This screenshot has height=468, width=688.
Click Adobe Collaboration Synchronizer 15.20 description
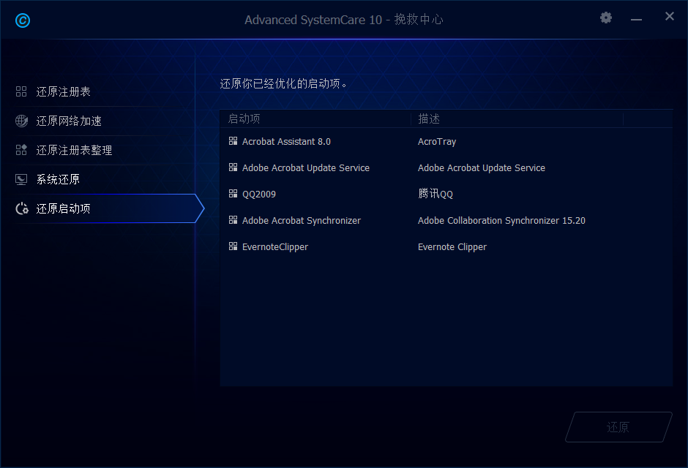pyautogui.click(x=501, y=220)
